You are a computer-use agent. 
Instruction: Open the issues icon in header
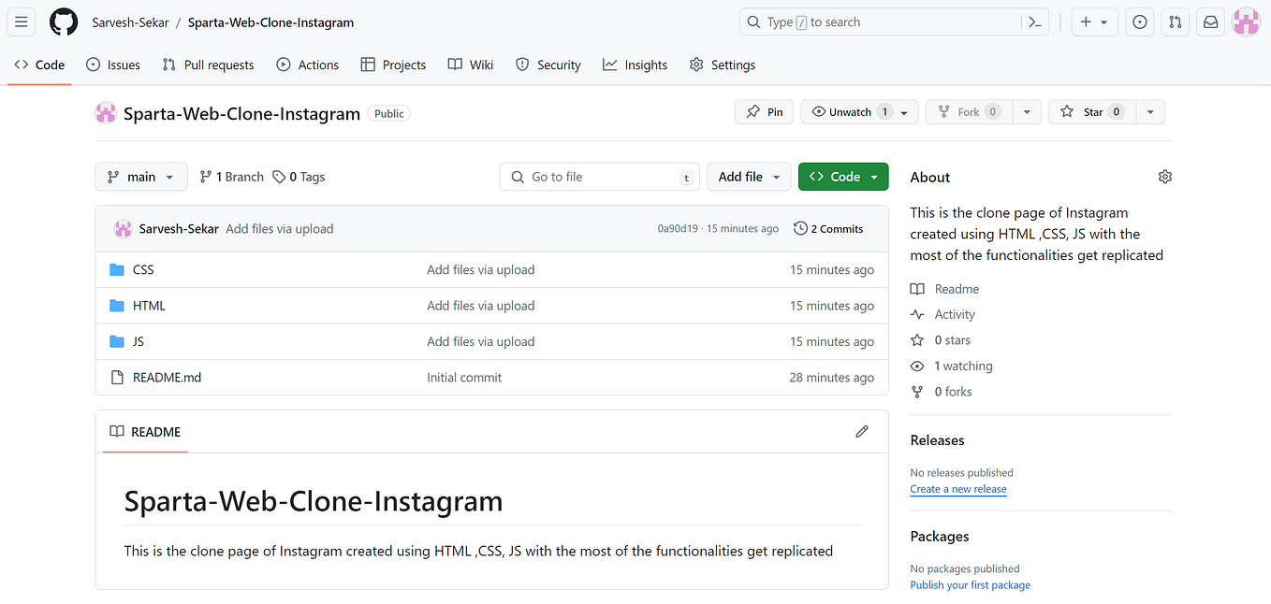pyautogui.click(x=1139, y=22)
